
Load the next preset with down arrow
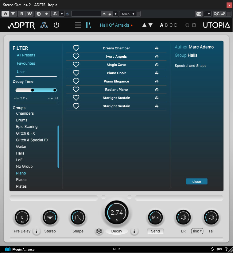click(150, 25)
